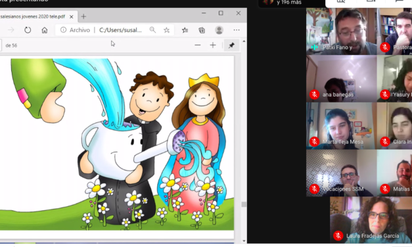Click the zoom magnifier in address bar

pyautogui.click(x=152, y=30)
